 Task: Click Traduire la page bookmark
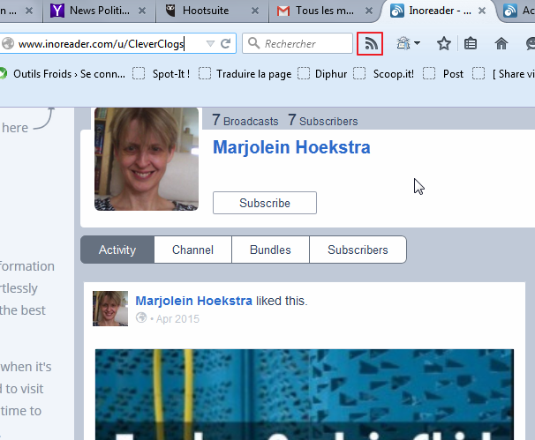[x=245, y=73]
